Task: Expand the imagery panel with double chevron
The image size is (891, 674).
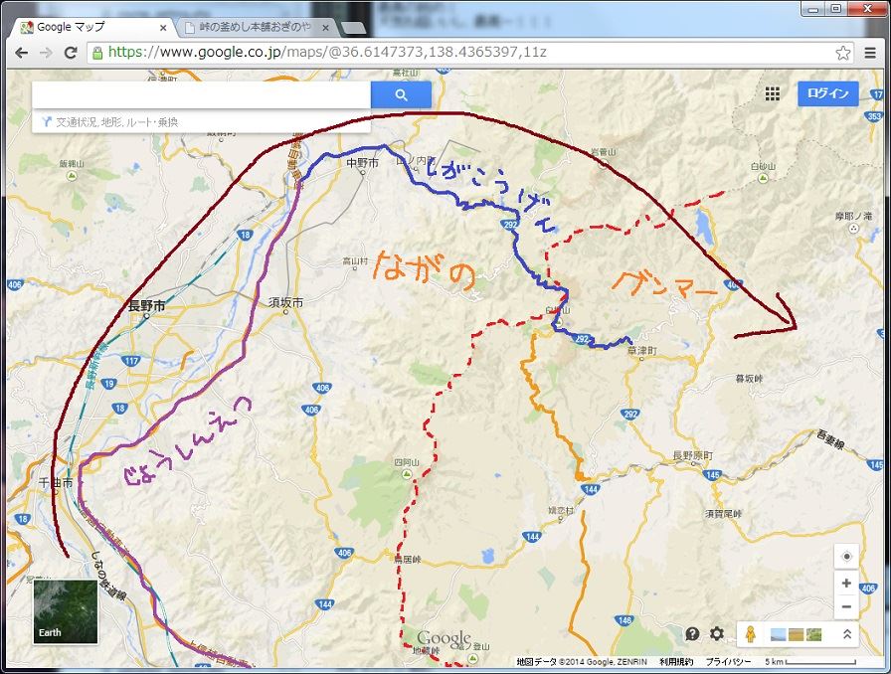Action: [846, 633]
